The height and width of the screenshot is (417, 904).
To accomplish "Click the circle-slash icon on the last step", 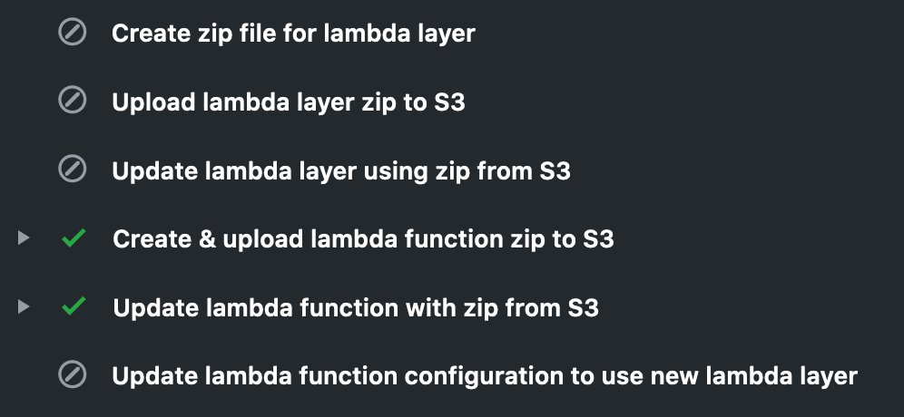I will 72,375.
